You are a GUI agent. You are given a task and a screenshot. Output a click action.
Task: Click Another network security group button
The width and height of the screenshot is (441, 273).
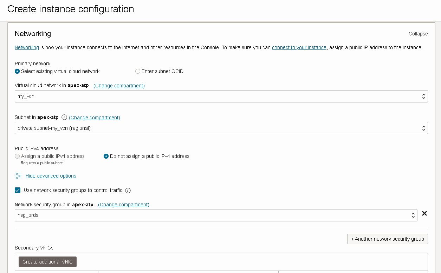pyautogui.click(x=387, y=239)
